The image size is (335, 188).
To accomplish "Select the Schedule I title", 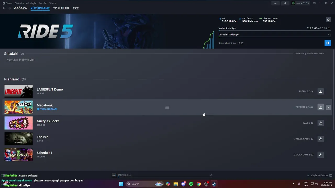I will point(44,153).
